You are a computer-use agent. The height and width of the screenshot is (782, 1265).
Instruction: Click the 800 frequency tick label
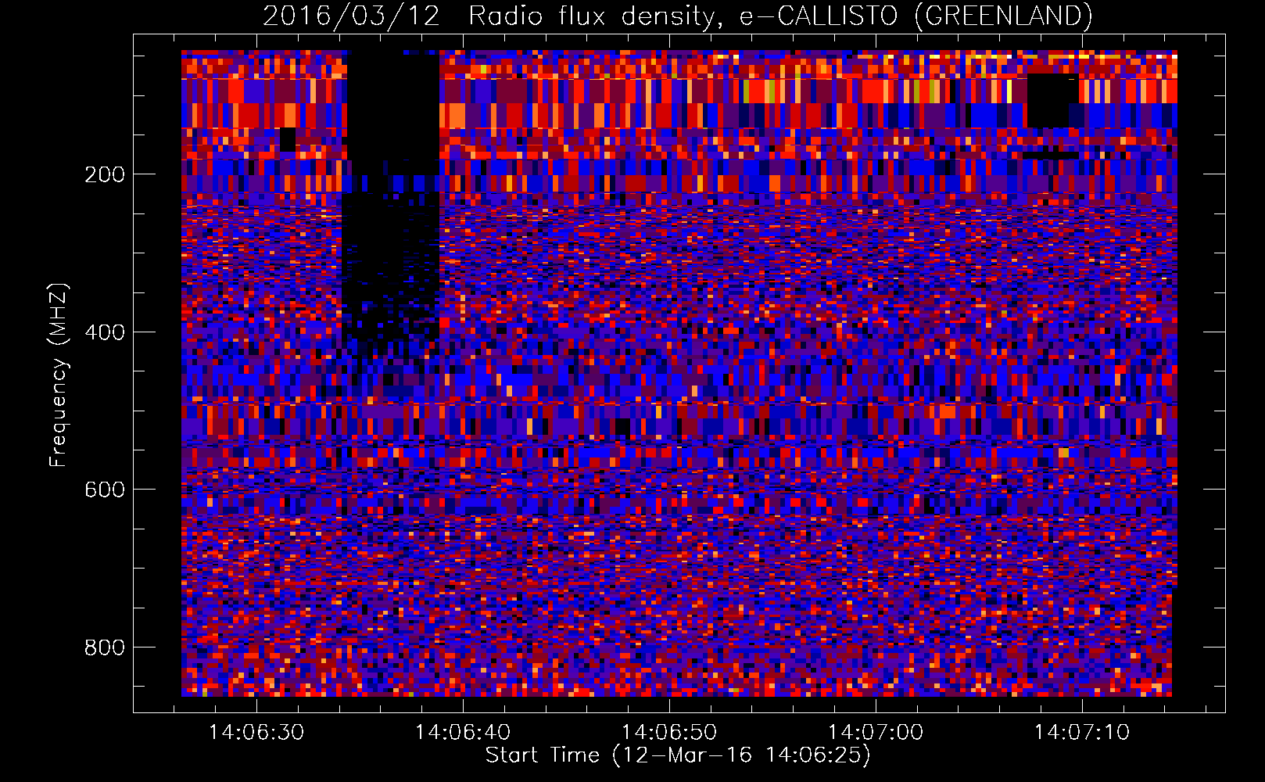[x=105, y=647]
